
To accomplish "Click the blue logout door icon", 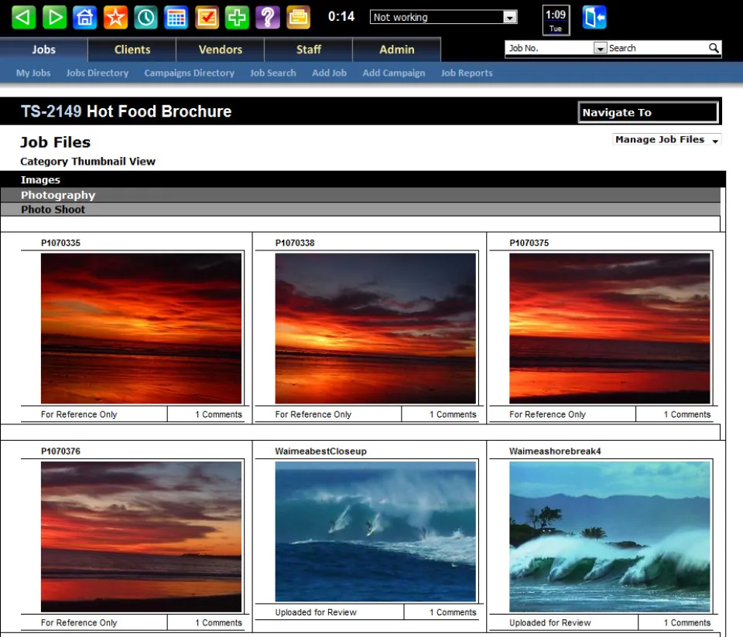I will (x=594, y=18).
